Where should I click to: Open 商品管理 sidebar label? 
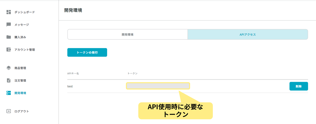(x=20, y=68)
